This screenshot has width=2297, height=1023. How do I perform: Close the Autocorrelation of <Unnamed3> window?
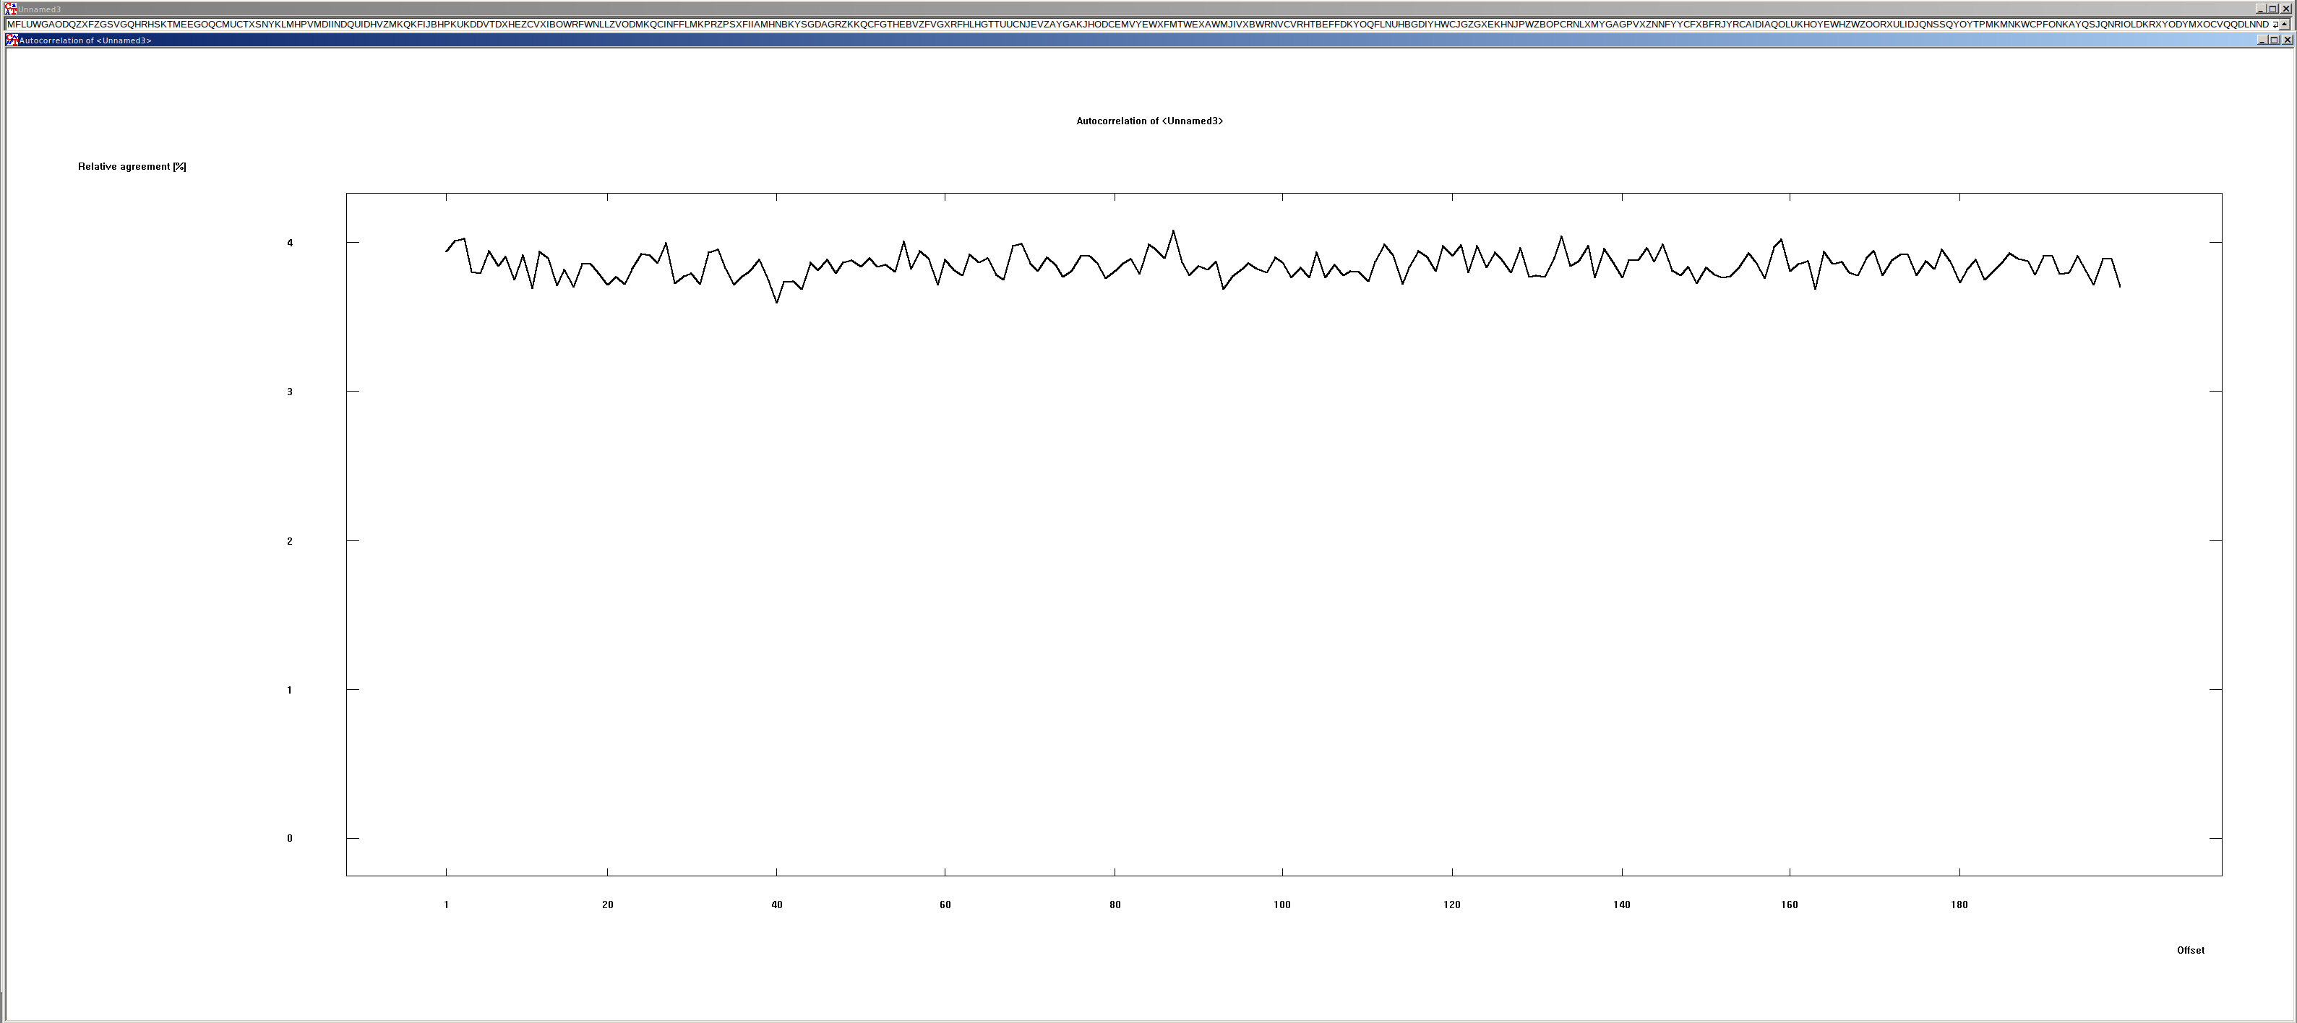pos(2287,40)
